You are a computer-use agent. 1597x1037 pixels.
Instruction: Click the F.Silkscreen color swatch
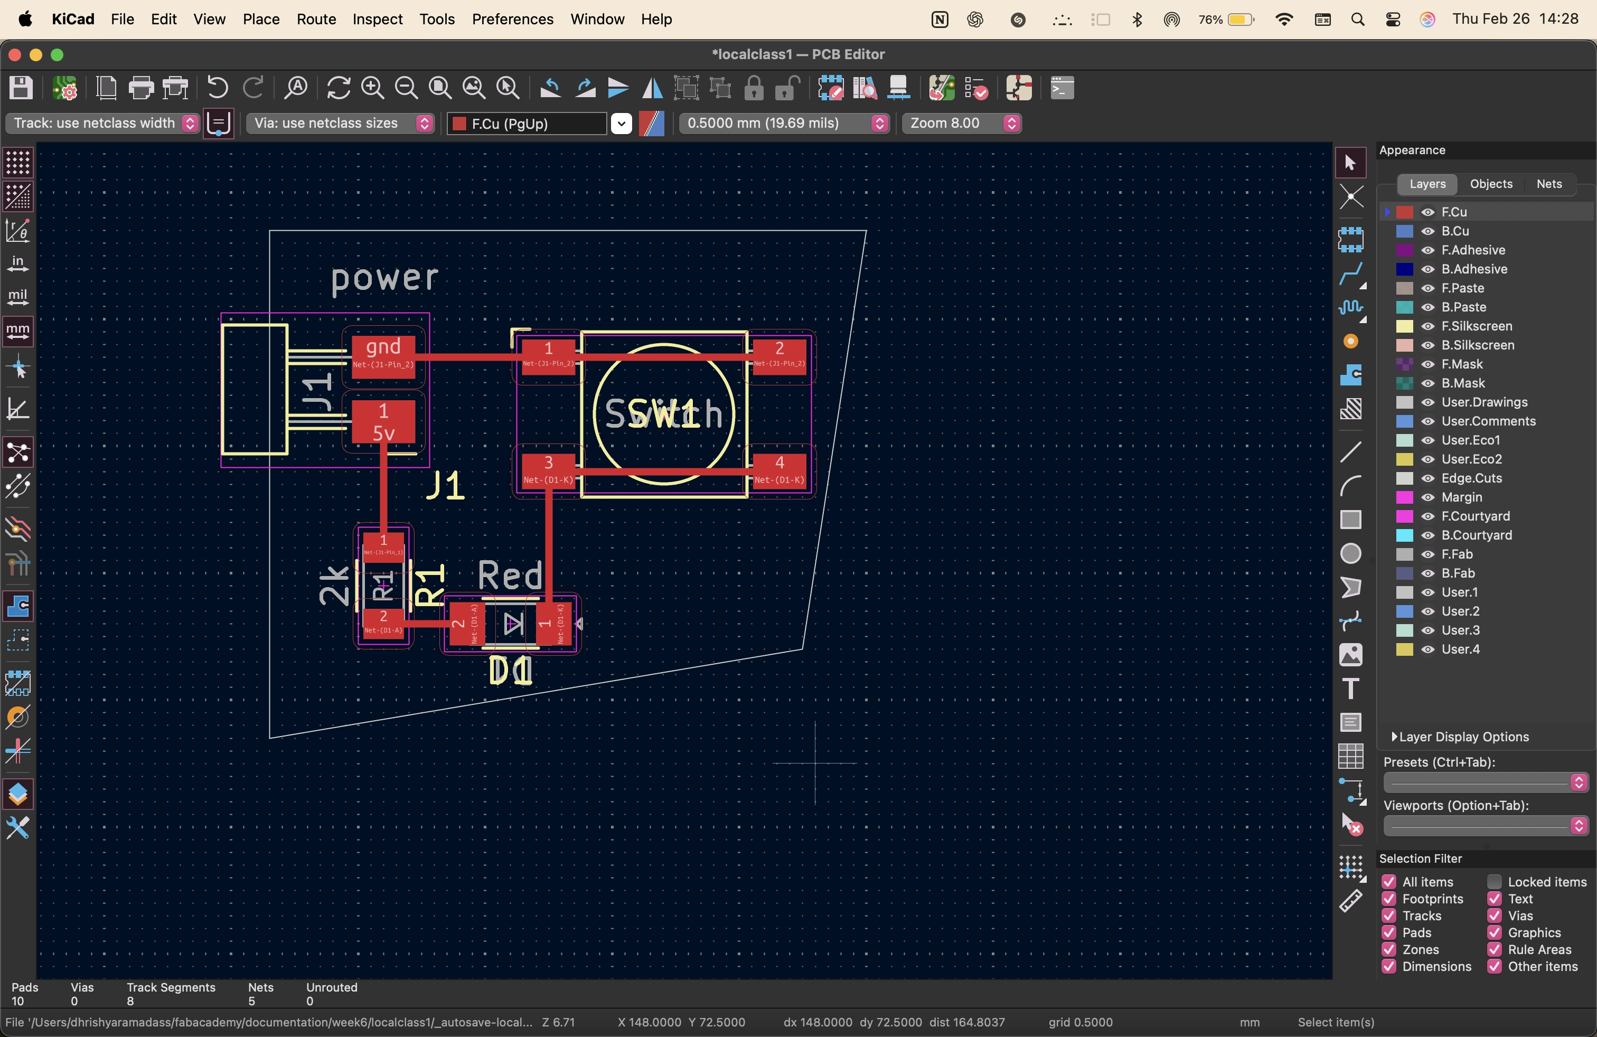[x=1404, y=326]
